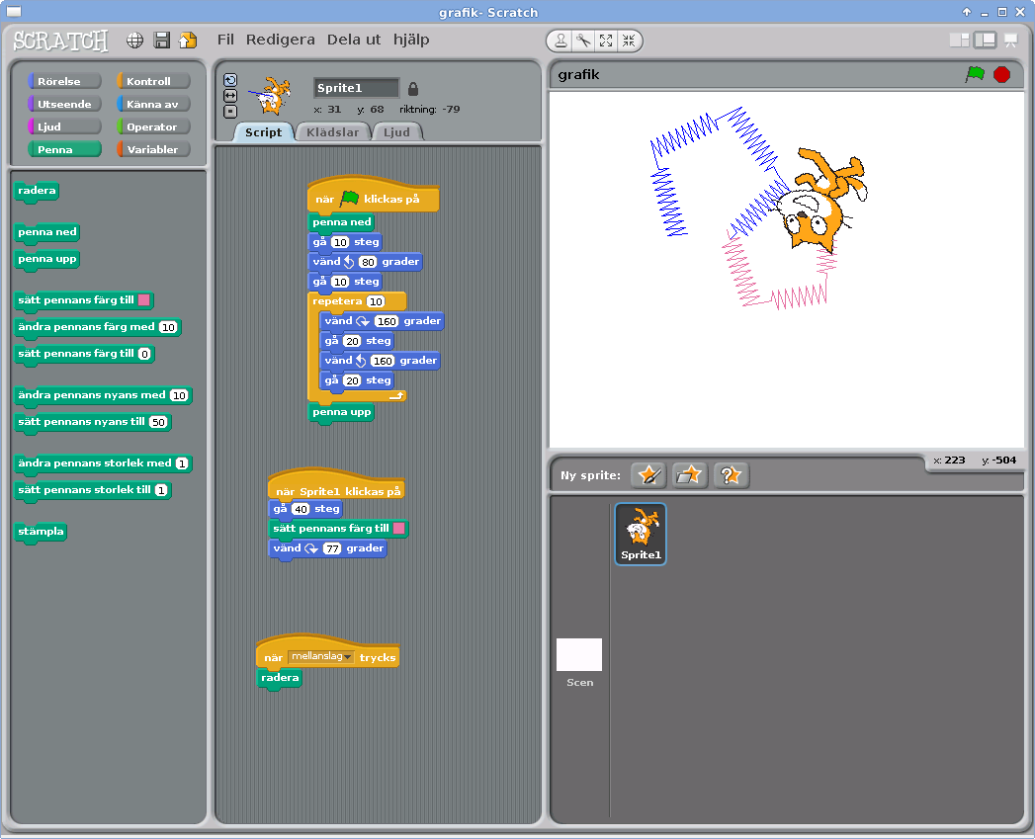The height and width of the screenshot is (839, 1035).
Task: Click the sprite costume preview image
Action: point(271,96)
